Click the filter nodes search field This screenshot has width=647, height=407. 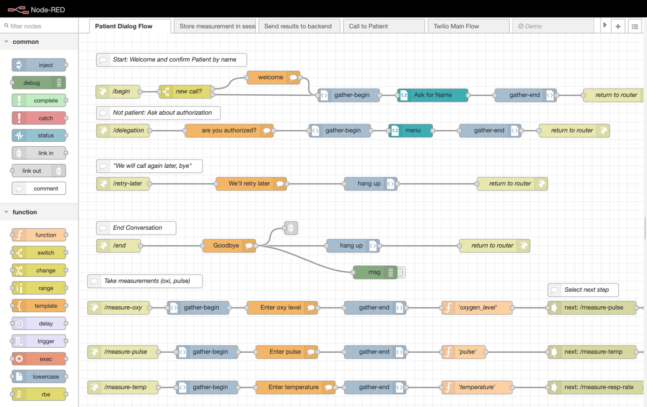tap(39, 26)
